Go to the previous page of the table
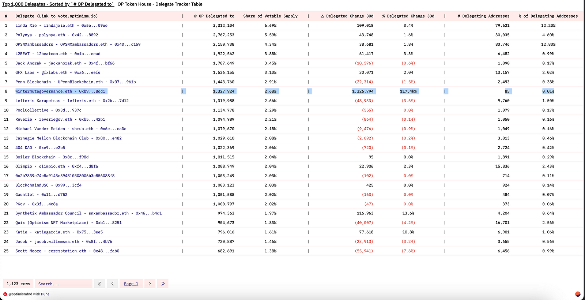The image size is (585, 300). tap(112, 284)
